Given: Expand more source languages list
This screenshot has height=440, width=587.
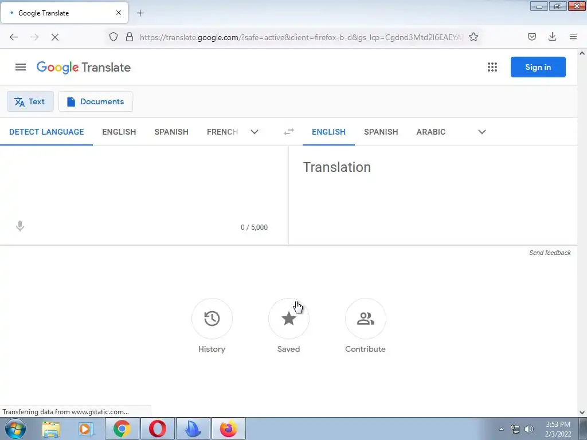Looking at the screenshot, I should pos(255,132).
